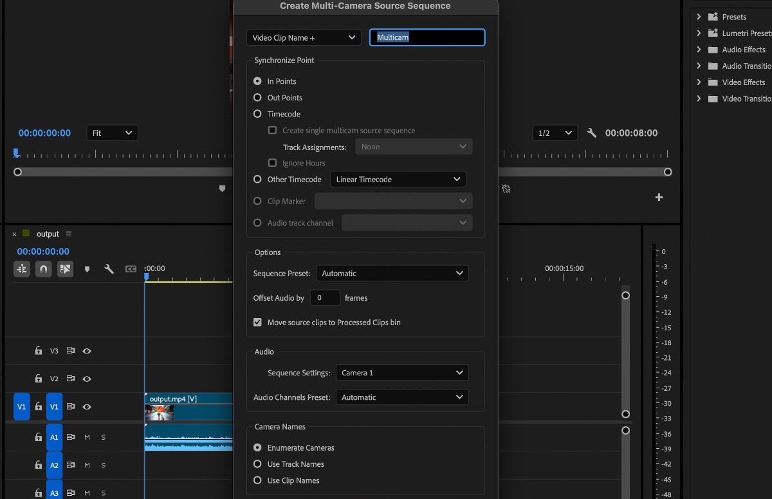Click the Closed Captions (CC) icon
Viewport: 772px width, 499px height.
pos(130,268)
